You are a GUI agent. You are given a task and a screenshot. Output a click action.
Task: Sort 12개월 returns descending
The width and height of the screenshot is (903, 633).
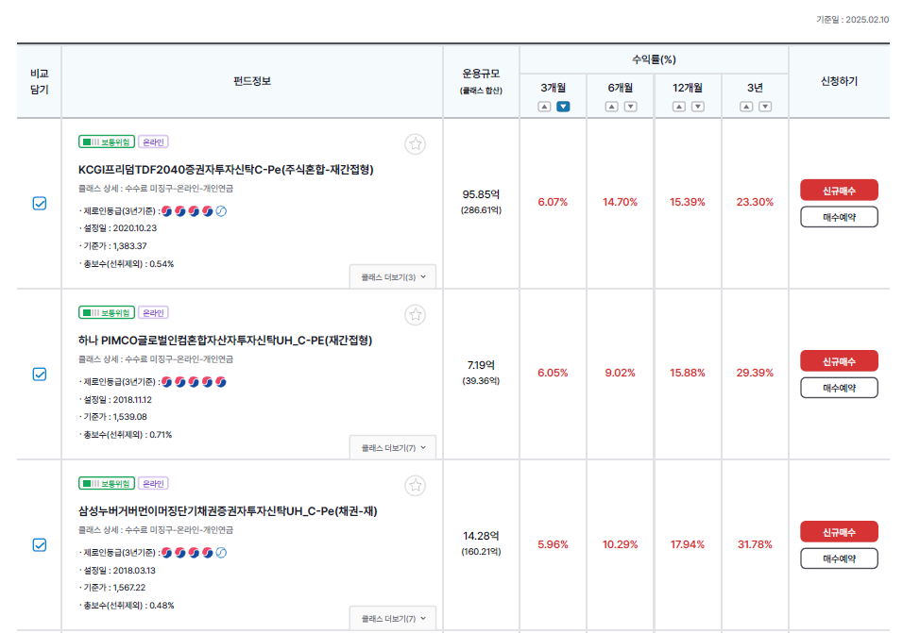(x=698, y=107)
